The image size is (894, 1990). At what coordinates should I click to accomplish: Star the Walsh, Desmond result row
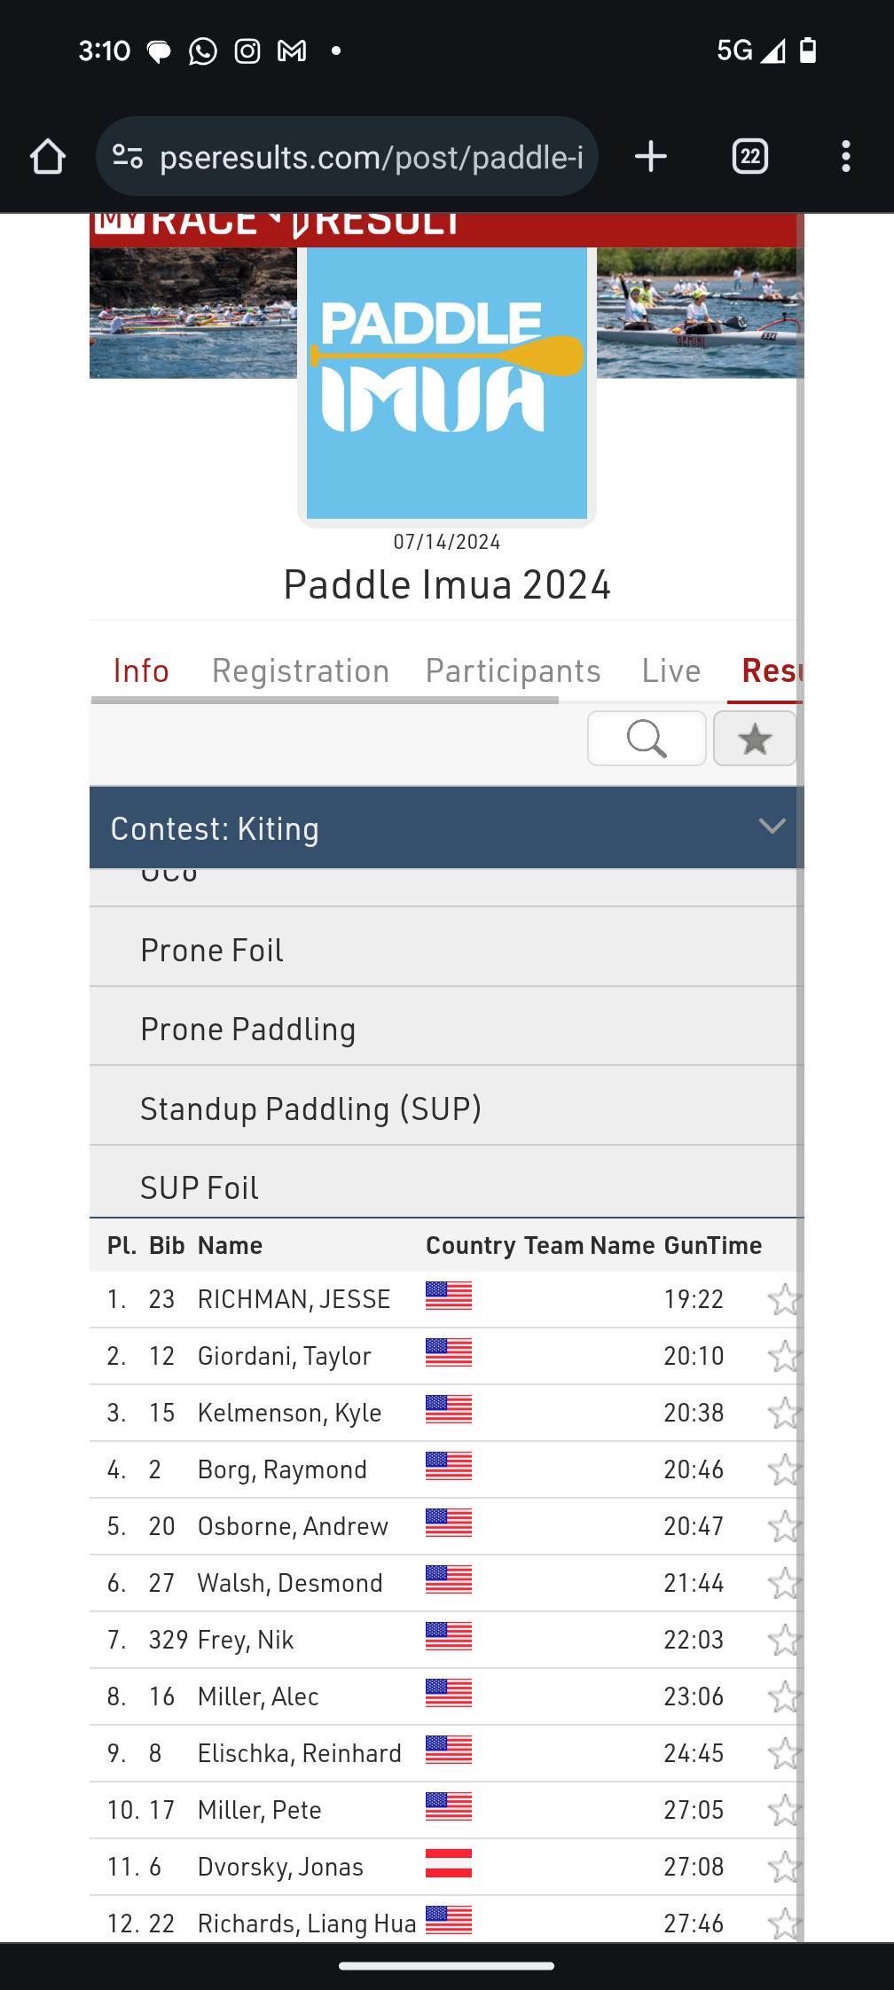[783, 1584]
